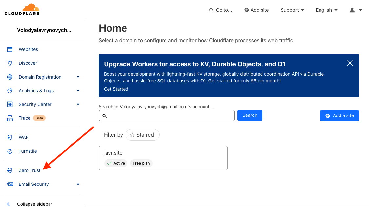This screenshot has height=212, width=369.
Task: Click the Security Center icon
Action: (10, 104)
